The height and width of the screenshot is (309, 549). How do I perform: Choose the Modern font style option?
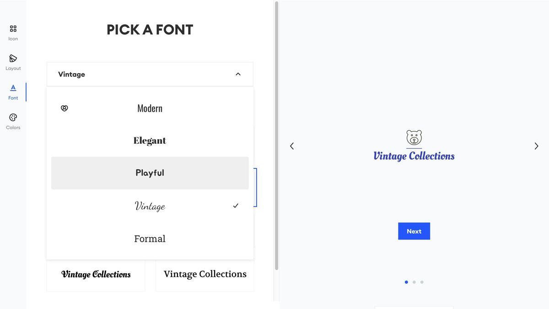(150, 108)
